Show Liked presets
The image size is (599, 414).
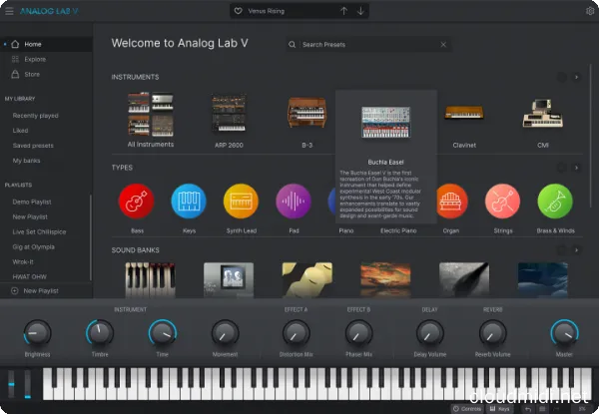20,131
